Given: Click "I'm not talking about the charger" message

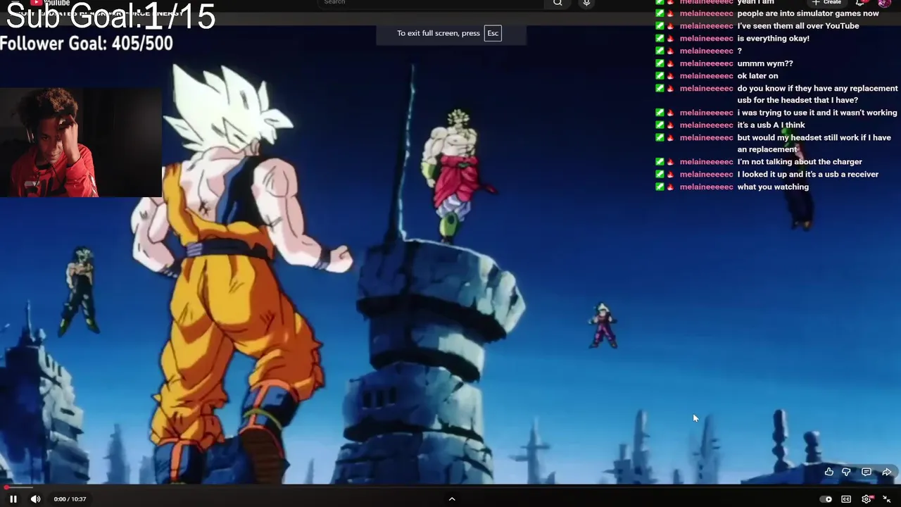Looking at the screenshot, I should (800, 162).
